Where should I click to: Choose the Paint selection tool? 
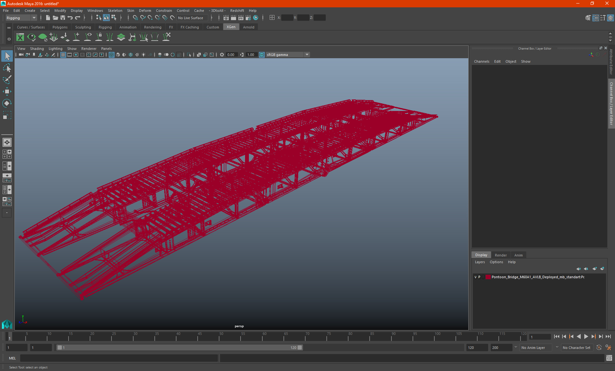pyautogui.click(x=7, y=80)
